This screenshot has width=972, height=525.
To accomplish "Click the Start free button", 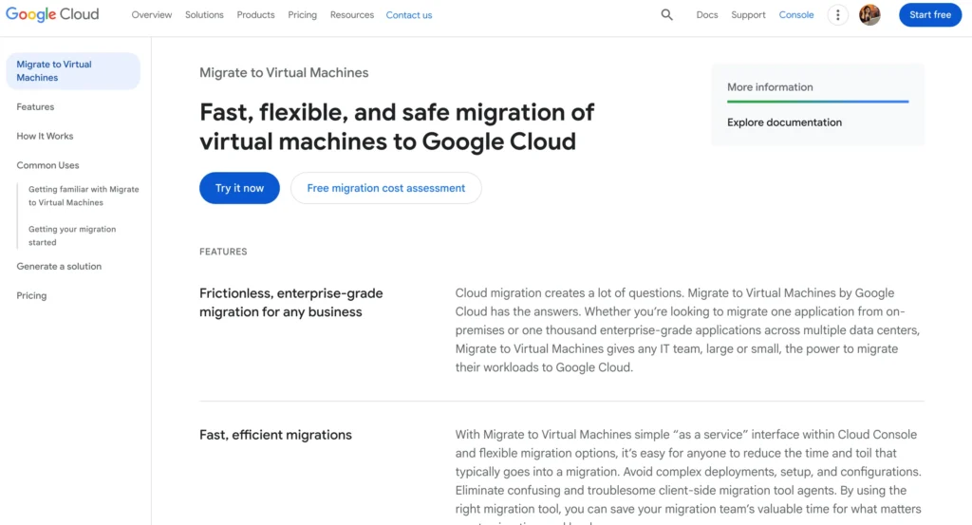I will pos(930,15).
